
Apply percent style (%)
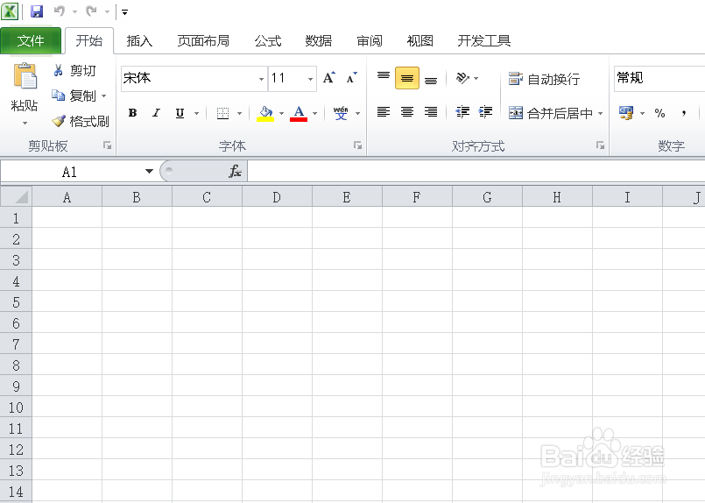click(659, 113)
